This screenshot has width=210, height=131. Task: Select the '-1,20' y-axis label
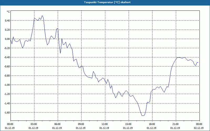(x=7, y=94)
